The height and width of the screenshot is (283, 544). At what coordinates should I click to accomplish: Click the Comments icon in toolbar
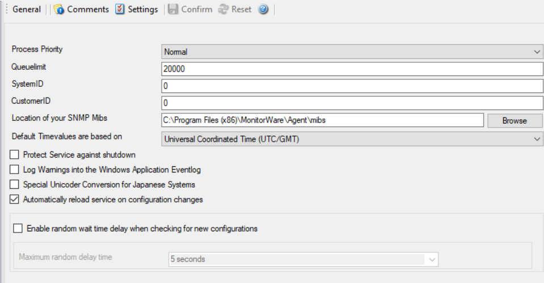[59, 10]
